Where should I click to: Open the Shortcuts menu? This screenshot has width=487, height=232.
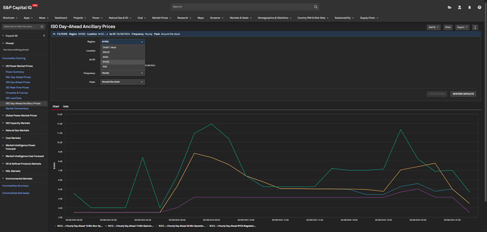10,18
